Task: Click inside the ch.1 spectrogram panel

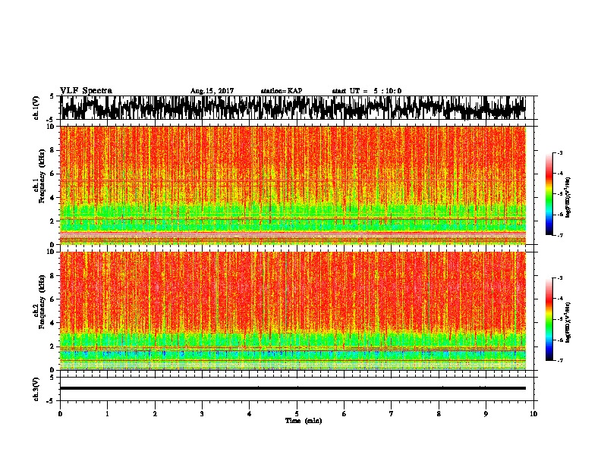Action: (x=293, y=185)
